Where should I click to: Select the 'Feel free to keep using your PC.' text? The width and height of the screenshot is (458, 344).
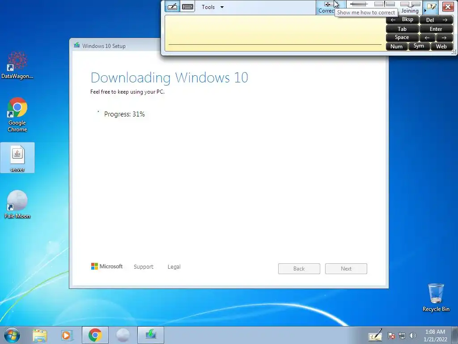coord(127,92)
